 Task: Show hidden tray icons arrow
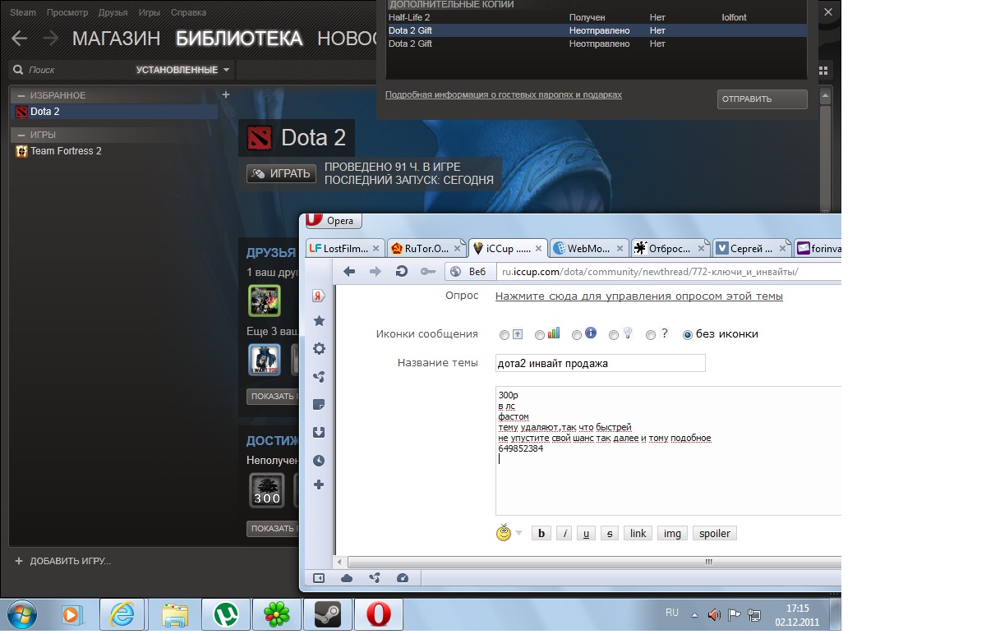coord(695,614)
